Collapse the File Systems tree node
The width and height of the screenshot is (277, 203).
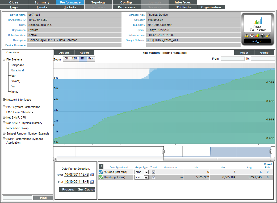[x=4, y=59]
